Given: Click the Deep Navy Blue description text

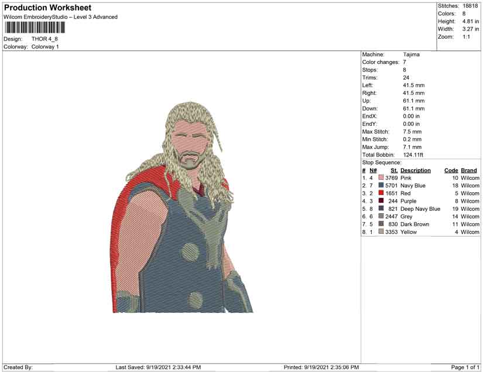Looking at the screenshot, I should [420, 209].
